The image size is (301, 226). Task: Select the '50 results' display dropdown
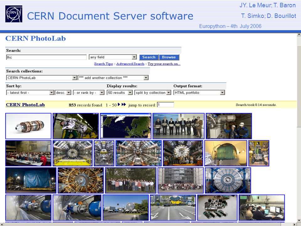pyautogui.click(x=119, y=93)
